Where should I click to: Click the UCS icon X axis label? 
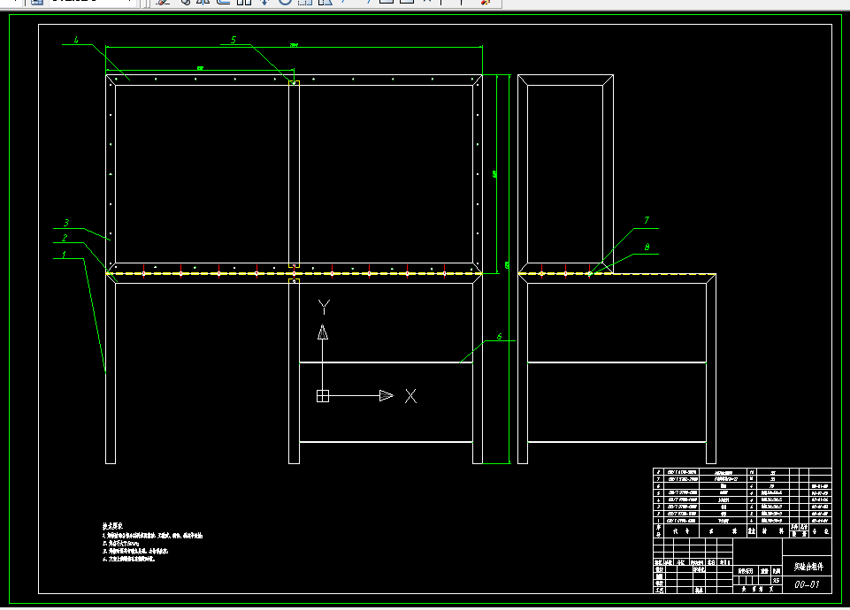[x=411, y=396]
